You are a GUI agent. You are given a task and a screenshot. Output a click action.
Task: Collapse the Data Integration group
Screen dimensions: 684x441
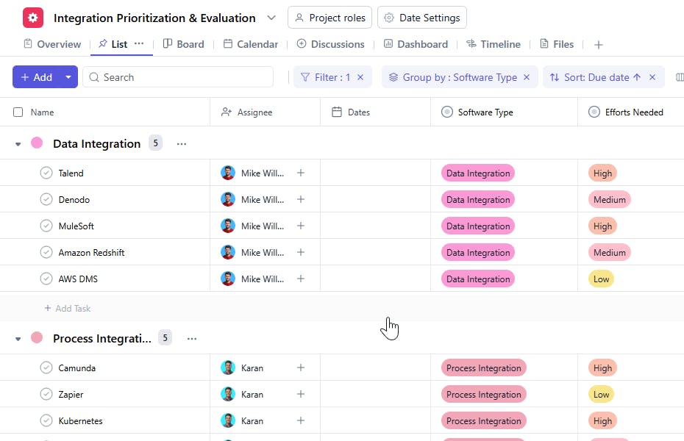click(x=18, y=144)
